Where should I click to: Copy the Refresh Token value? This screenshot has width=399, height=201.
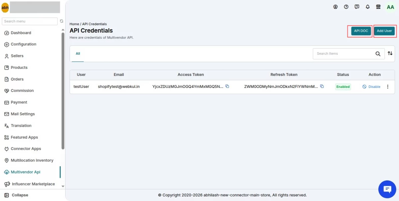click(322, 87)
